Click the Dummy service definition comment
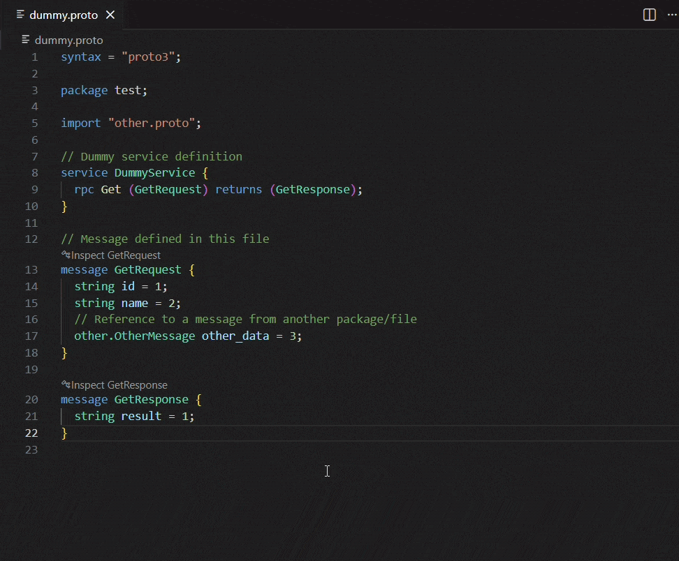The image size is (679, 561). [151, 156]
